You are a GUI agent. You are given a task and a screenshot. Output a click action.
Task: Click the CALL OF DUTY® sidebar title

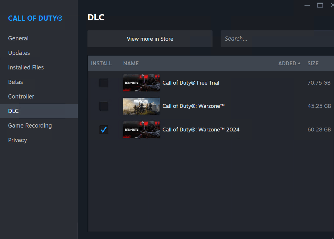click(35, 18)
